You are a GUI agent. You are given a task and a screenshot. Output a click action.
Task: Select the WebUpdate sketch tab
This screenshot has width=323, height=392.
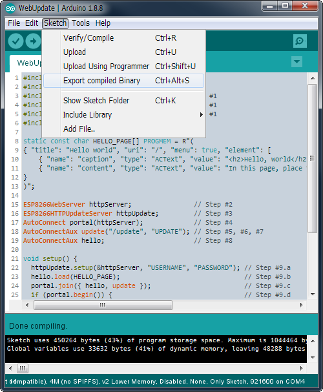(x=26, y=63)
